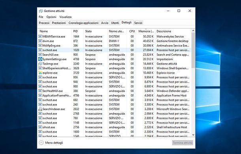Screen dimensions: 241x154
Task: Click icon of svchost.exe PID 780
Action: tap(40, 118)
